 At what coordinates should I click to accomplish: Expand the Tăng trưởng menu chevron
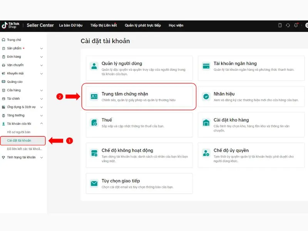click(x=42, y=116)
